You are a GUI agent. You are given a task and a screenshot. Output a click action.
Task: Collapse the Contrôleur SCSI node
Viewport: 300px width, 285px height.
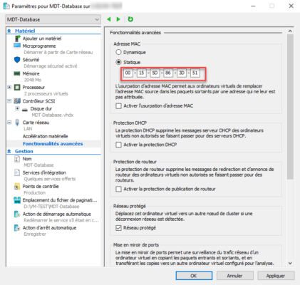pyautogui.click(x=9, y=101)
